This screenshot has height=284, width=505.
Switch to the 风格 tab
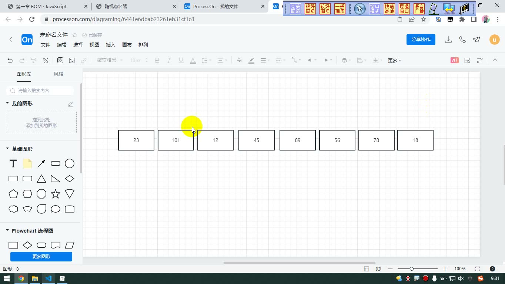coord(58,74)
